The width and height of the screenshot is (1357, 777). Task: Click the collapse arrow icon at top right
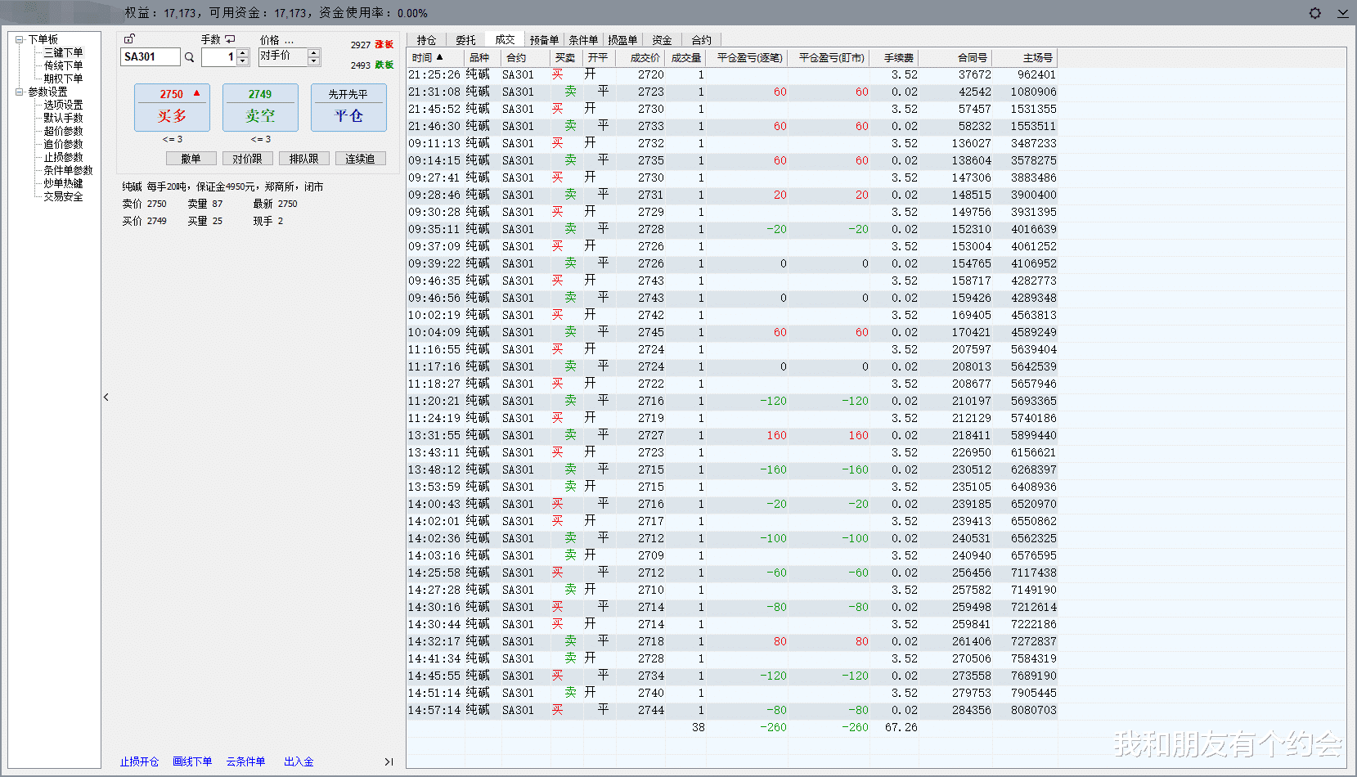[1342, 13]
